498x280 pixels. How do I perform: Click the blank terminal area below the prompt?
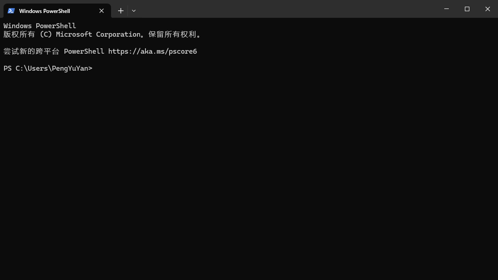tap(249, 179)
